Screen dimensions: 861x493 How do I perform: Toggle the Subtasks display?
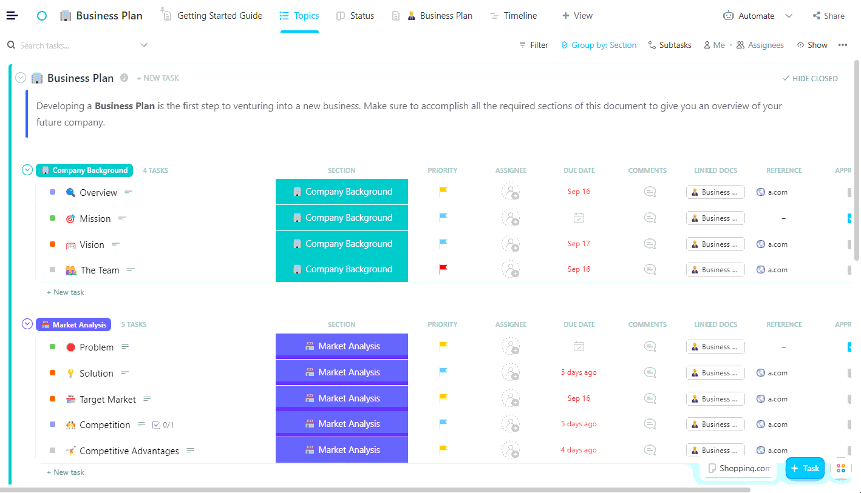tap(670, 45)
